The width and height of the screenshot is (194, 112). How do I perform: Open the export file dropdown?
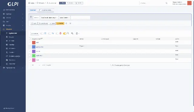coord(78,33)
